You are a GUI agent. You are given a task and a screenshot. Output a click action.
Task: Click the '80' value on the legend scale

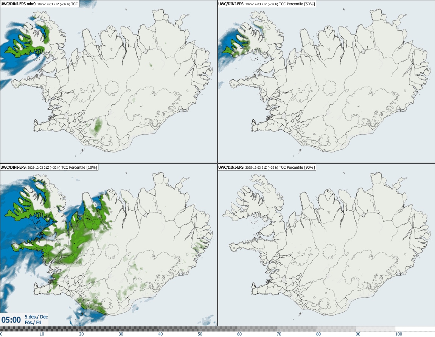pos(318,334)
